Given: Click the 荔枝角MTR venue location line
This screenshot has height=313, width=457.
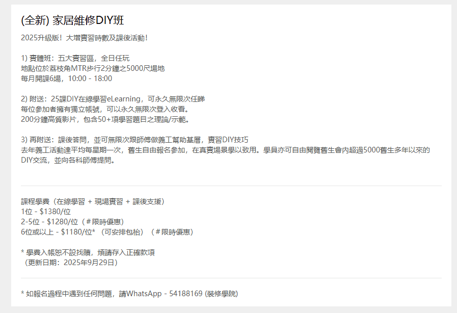Looking at the screenshot, I should 93,69.
